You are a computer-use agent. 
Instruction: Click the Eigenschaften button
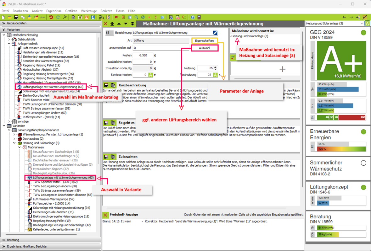tap(204, 41)
